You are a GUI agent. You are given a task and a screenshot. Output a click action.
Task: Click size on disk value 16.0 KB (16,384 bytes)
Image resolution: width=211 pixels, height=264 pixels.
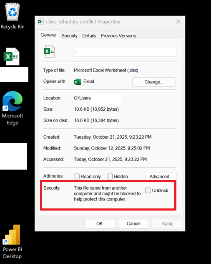96,120
